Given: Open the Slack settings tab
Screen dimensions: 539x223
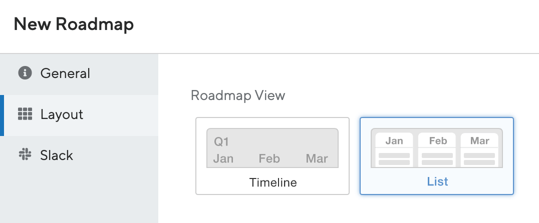Looking at the screenshot, I should click(79, 156).
